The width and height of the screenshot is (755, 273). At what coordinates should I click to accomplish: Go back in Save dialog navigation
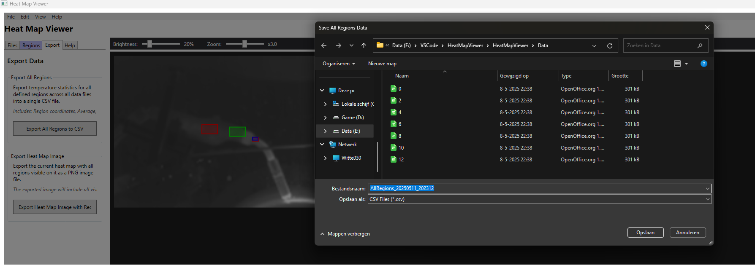tap(324, 45)
